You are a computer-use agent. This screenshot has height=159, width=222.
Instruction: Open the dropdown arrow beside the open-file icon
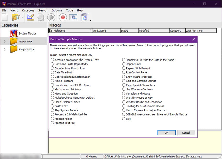pos(22,17)
